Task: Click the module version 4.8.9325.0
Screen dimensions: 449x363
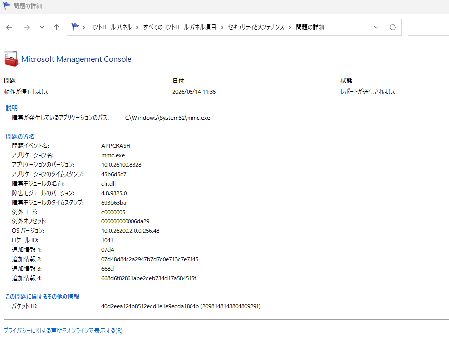Action: [114, 193]
